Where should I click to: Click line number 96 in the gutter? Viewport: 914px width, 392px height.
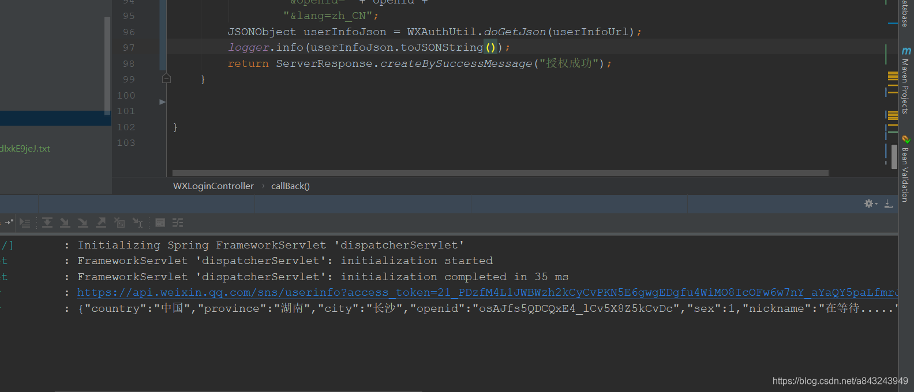coord(129,32)
